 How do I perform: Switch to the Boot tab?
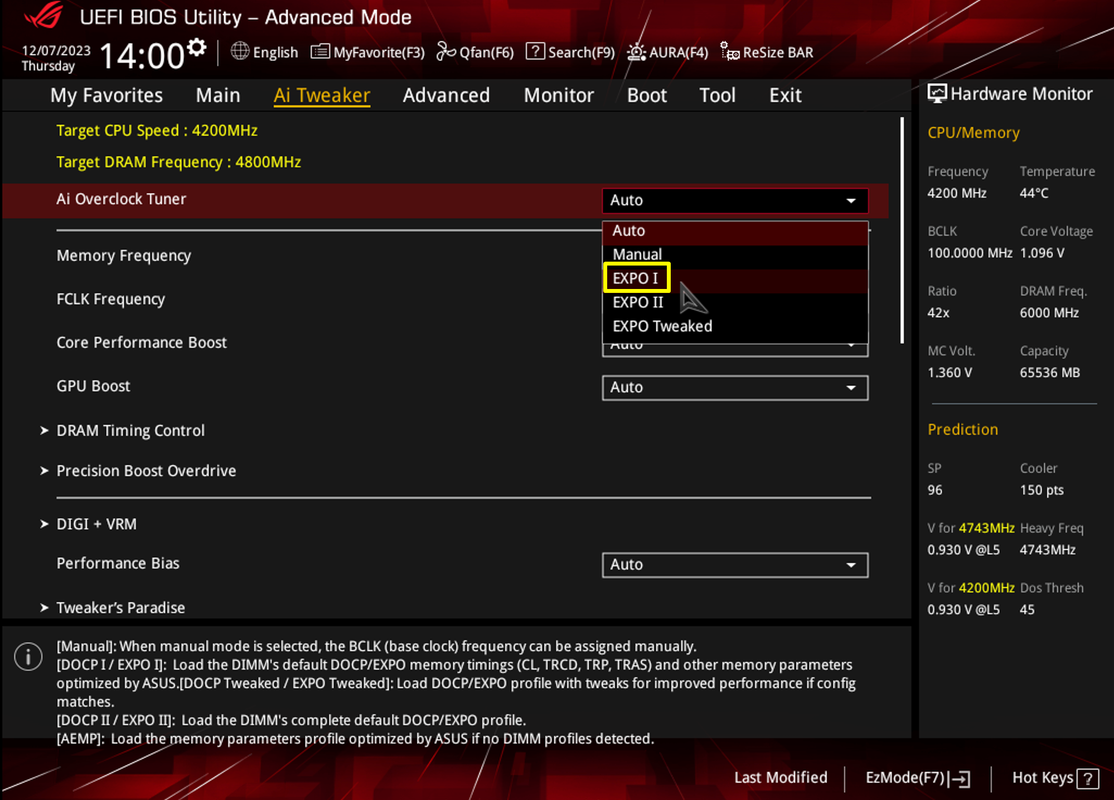[646, 95]
